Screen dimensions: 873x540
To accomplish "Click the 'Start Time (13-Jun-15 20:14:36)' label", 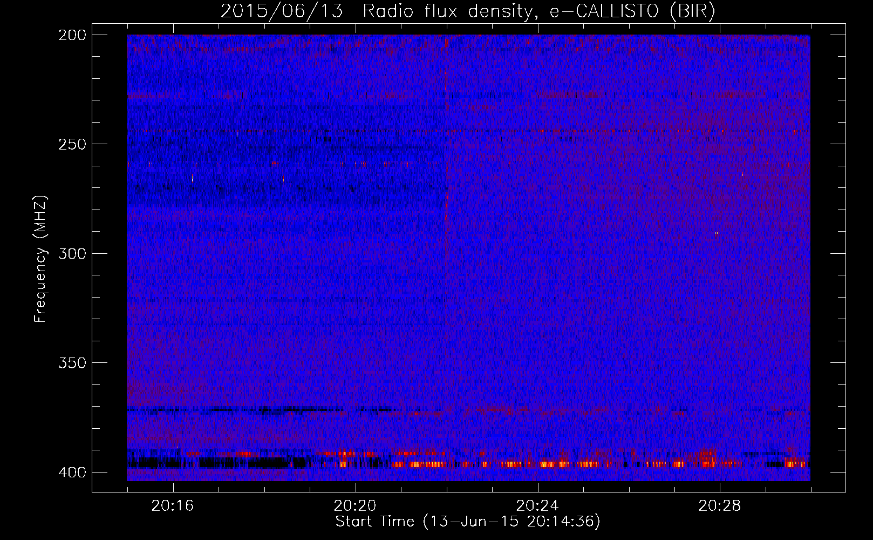I will pyautogui.click(x=468, y=522).
